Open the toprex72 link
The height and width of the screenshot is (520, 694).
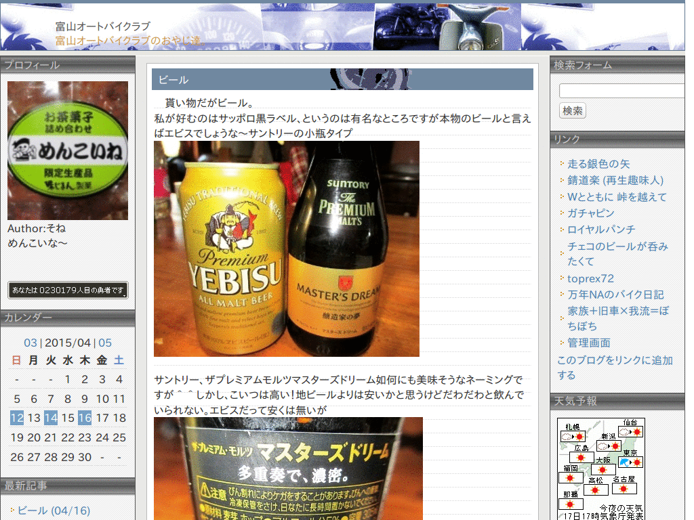pos(590,278)
